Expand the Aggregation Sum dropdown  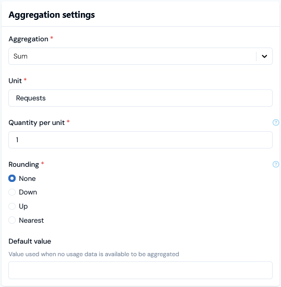(140, 56)
